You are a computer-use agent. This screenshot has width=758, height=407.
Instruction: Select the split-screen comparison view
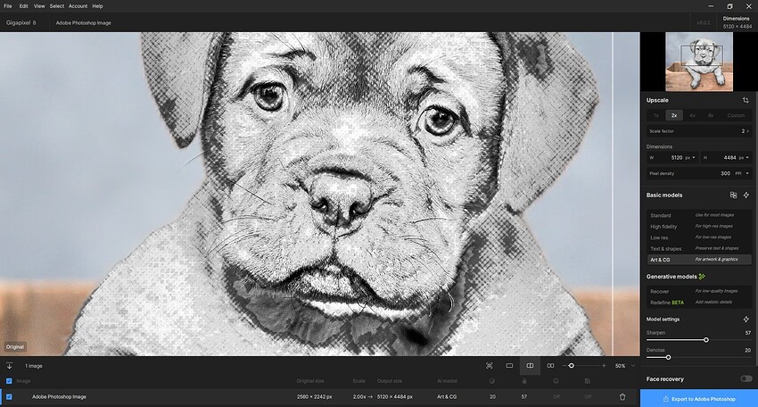530,365
